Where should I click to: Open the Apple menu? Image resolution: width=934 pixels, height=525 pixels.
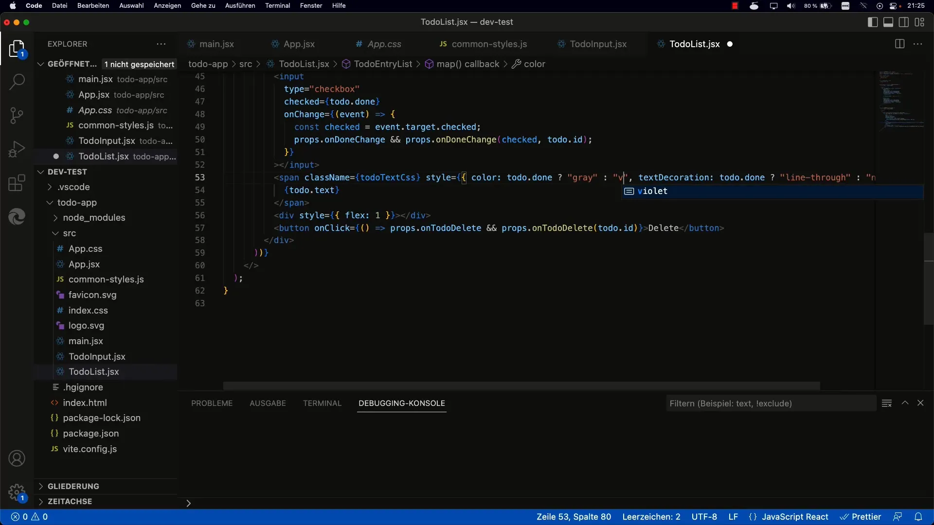tap(13, 6)
